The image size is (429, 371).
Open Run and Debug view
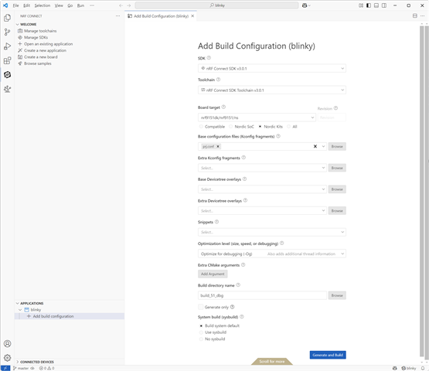[8, 46]
